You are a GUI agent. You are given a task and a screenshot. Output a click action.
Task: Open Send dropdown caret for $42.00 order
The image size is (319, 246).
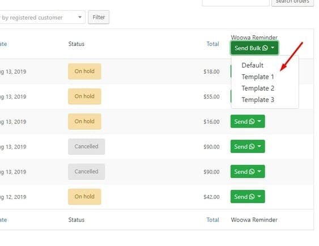point(259,196)
